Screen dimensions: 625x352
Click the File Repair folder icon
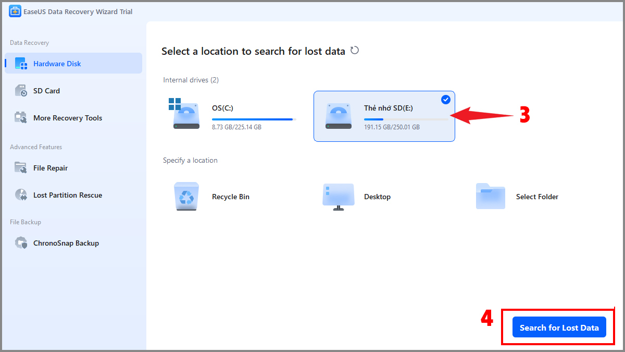click(21, 168)
